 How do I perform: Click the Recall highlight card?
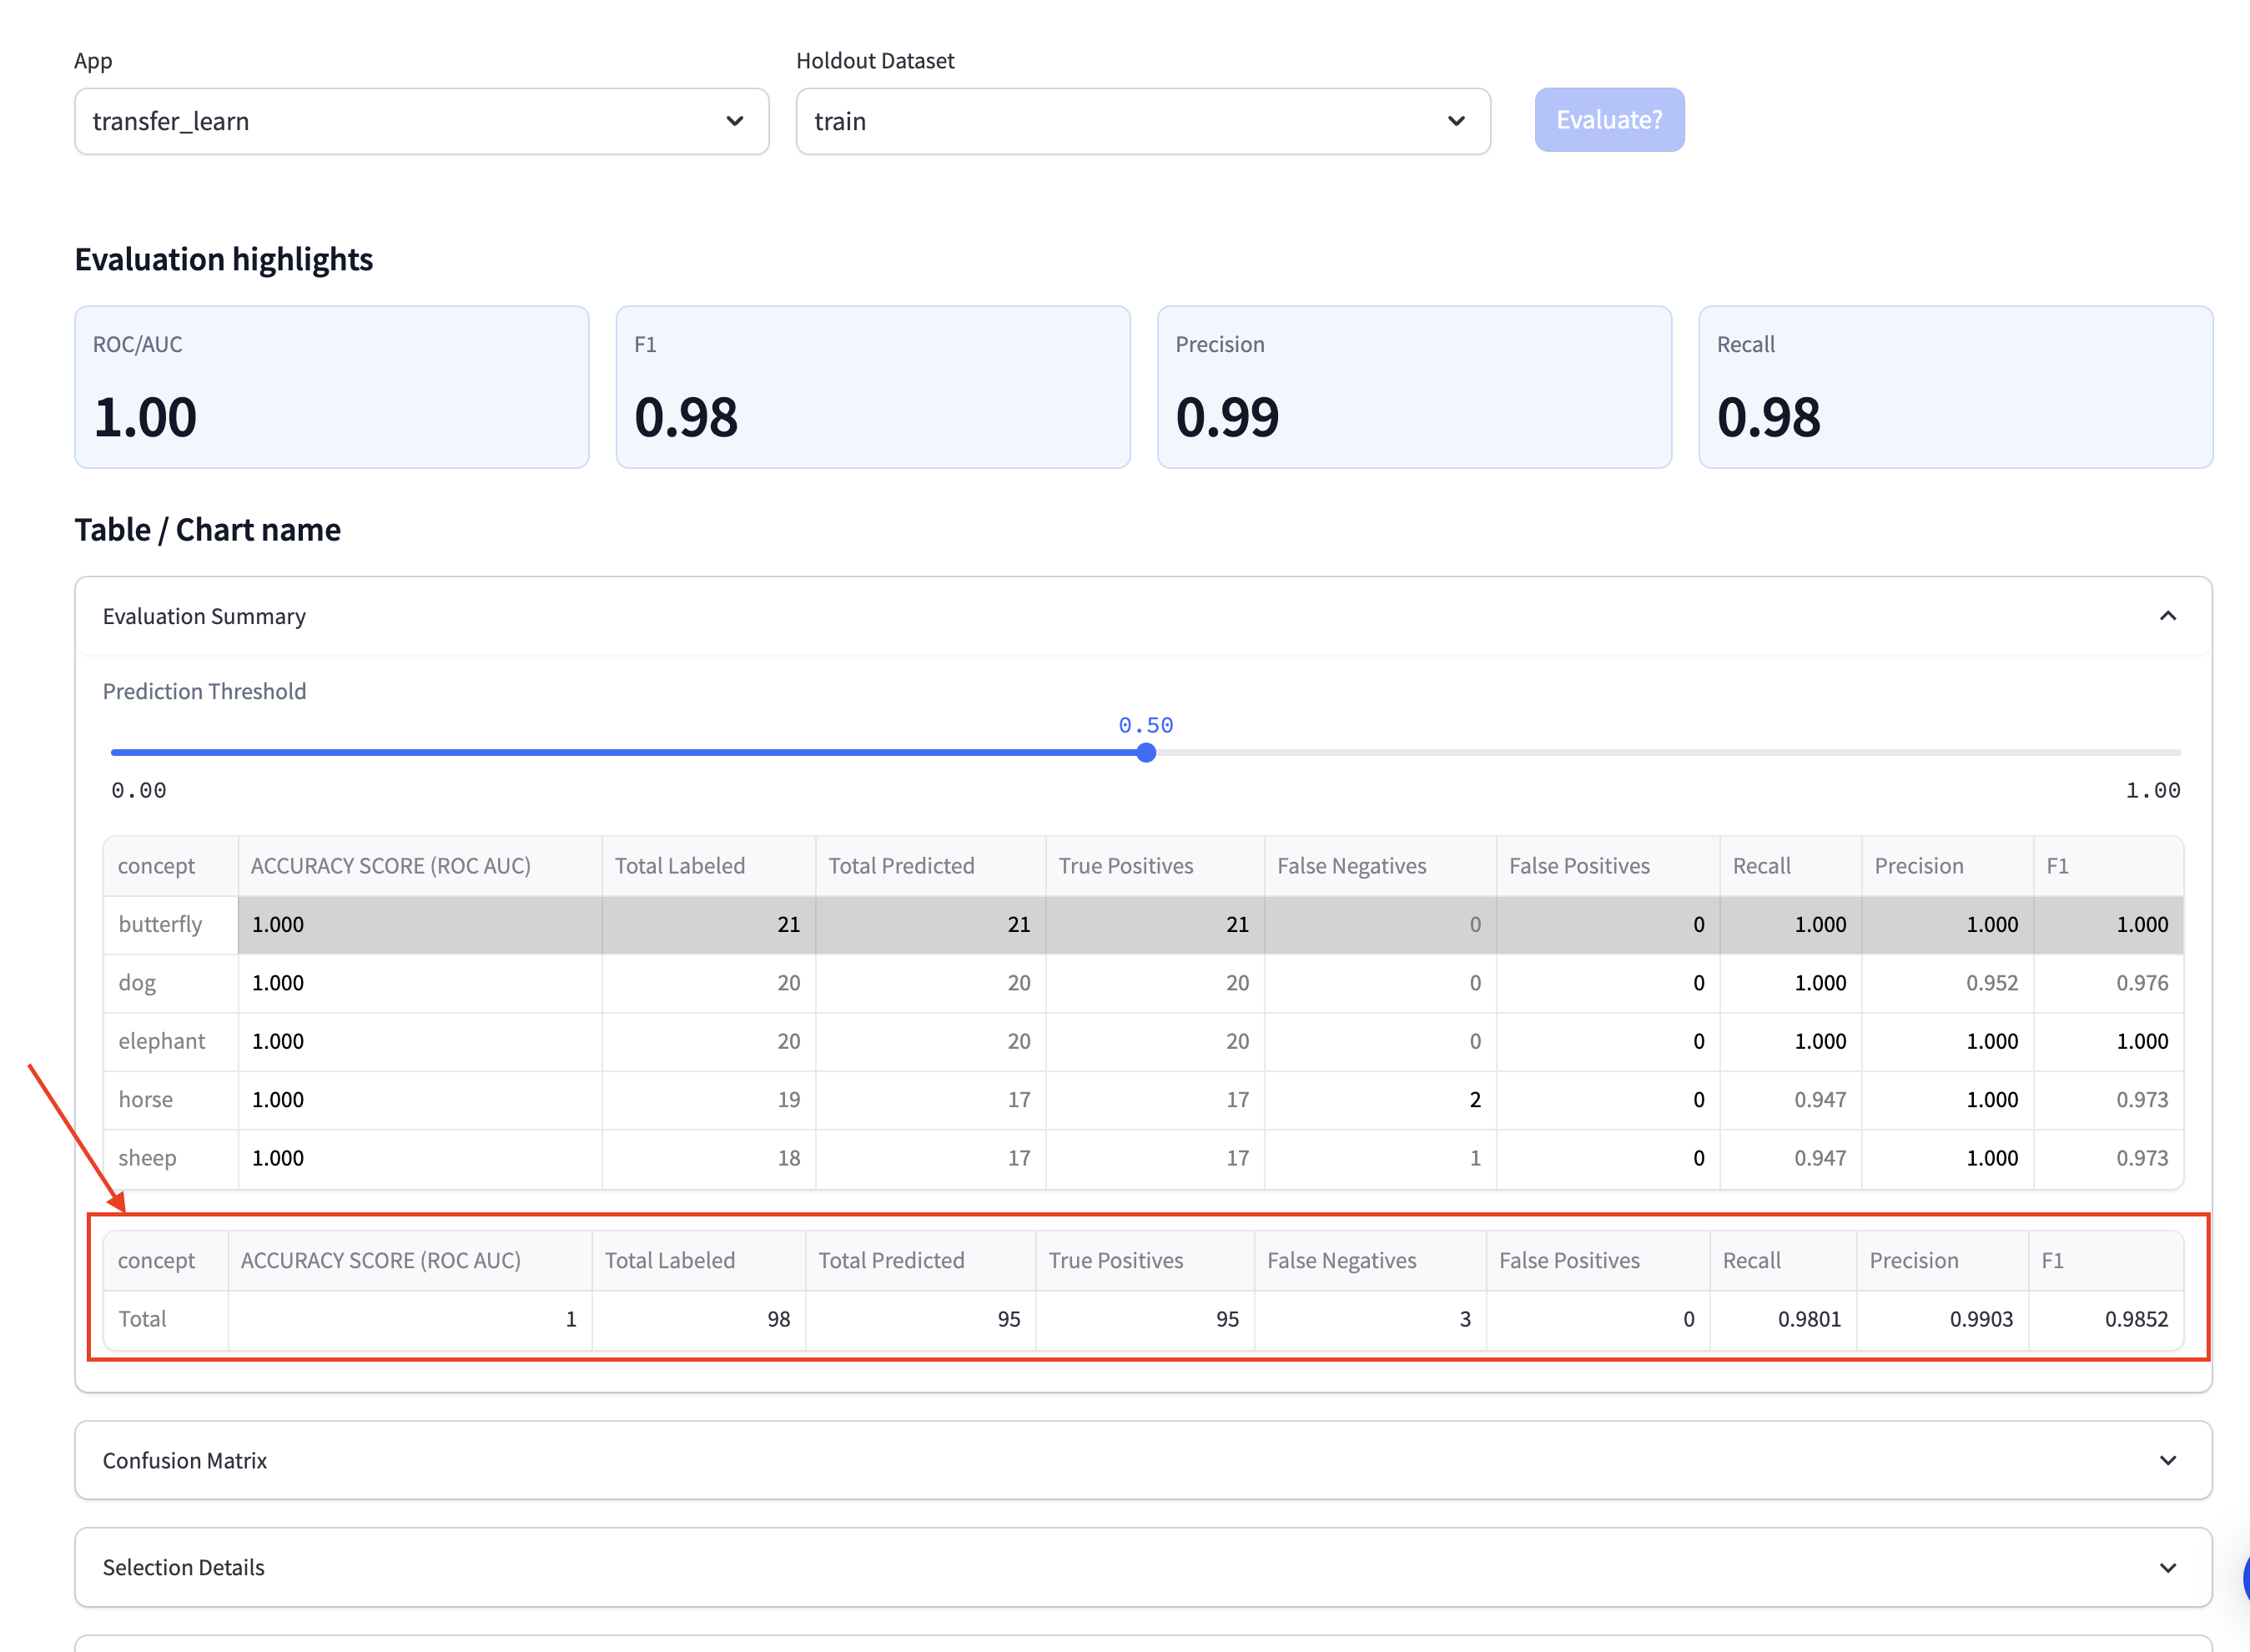tap(1954, 387)
